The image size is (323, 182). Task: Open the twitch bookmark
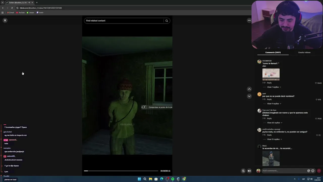click(x=40, y=13)
